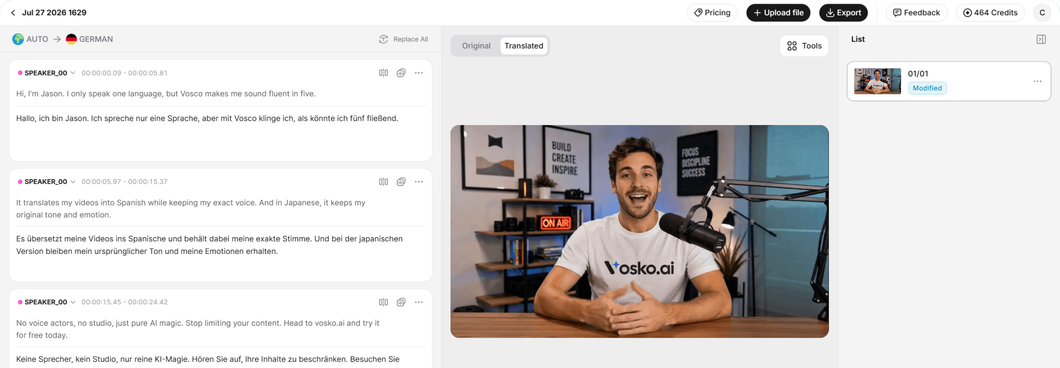Expand speaker dropdown for the 00:00:00.09 segment
The height and width of the screenshot is (368, 1060).
73,73
